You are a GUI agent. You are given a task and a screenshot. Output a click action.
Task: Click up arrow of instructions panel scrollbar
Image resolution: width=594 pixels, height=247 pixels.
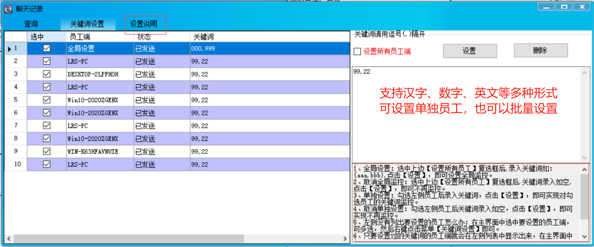pyautogui.click(x=584, y=169)
